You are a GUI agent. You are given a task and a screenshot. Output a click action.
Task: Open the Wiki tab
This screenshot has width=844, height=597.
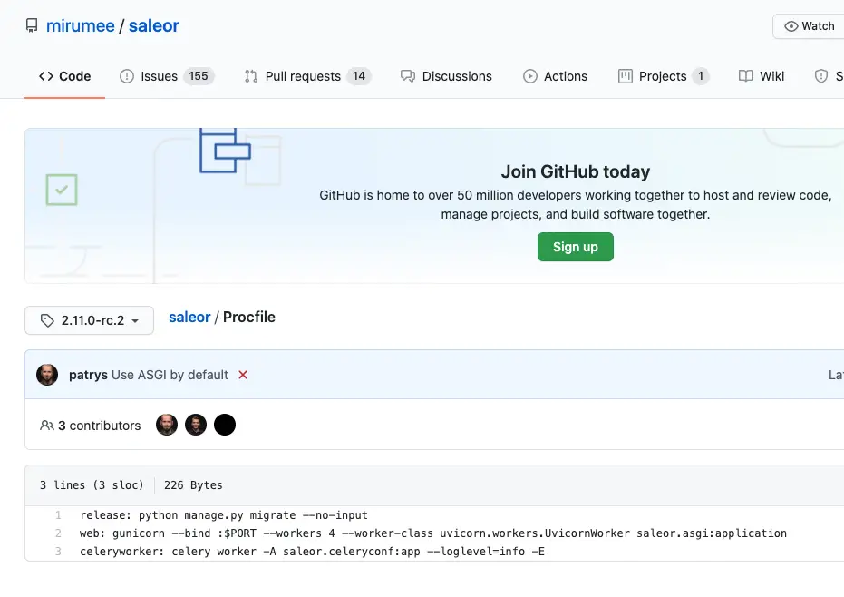(x=762, y=76)
